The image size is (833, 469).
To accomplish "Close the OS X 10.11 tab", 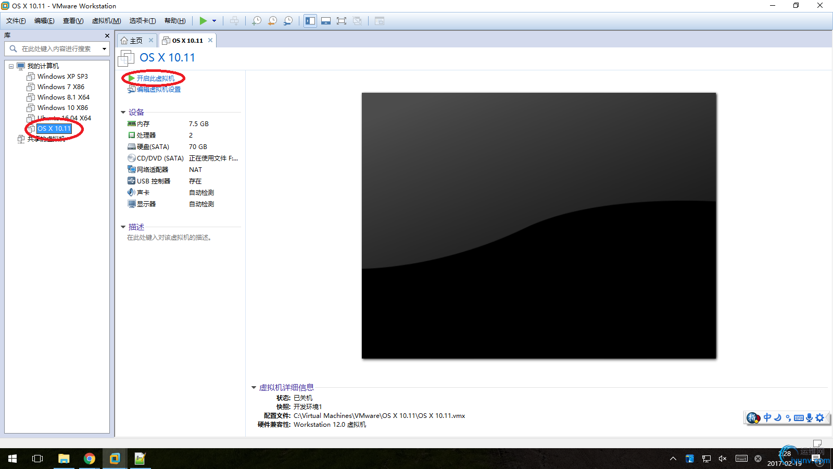I will point(210,40).
